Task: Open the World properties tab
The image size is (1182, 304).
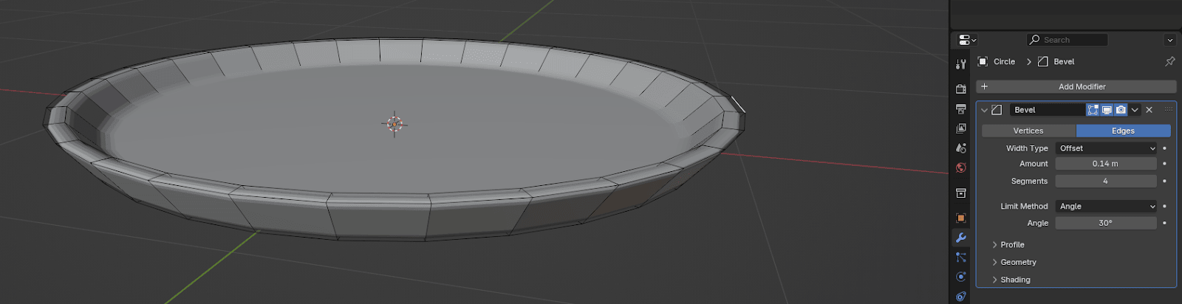Action: click(960, 167)
